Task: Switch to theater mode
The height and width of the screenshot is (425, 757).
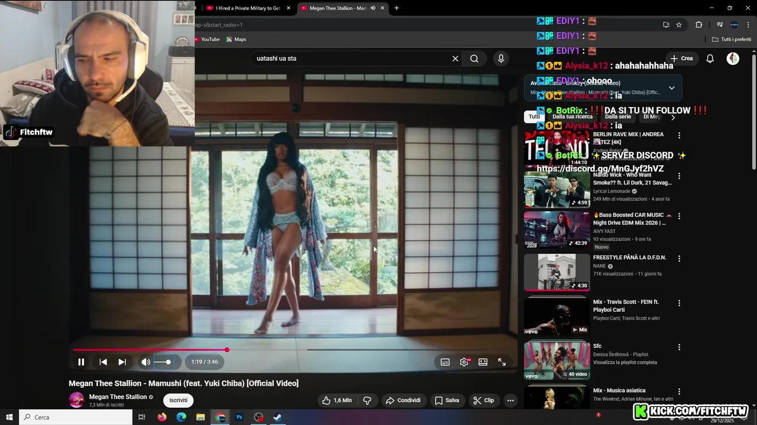Action: coord(483,362)
